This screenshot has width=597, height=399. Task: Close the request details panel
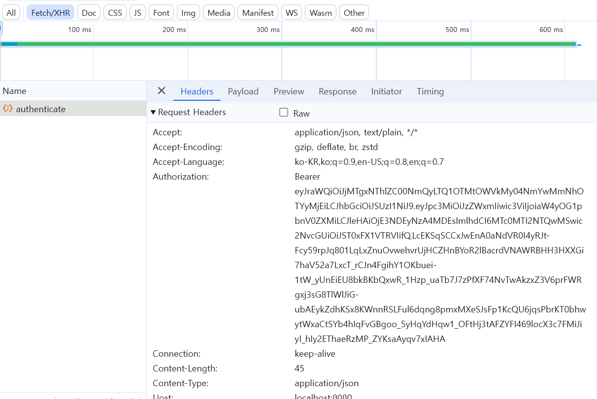coord(162,91)
